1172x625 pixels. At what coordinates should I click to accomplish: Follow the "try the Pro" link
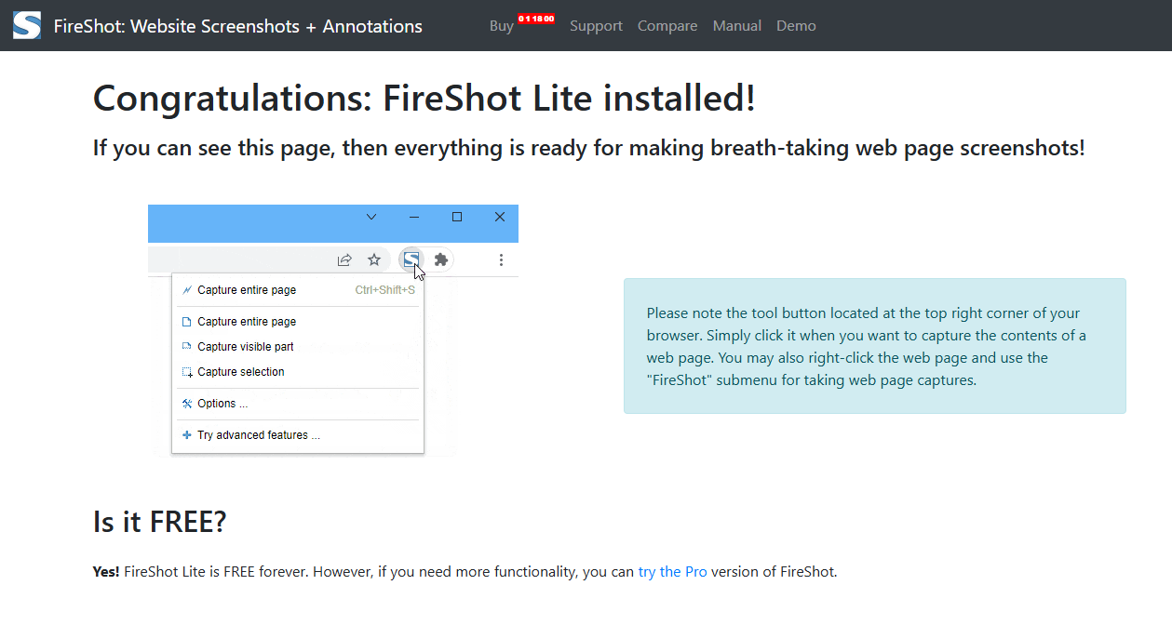[672, 572]
